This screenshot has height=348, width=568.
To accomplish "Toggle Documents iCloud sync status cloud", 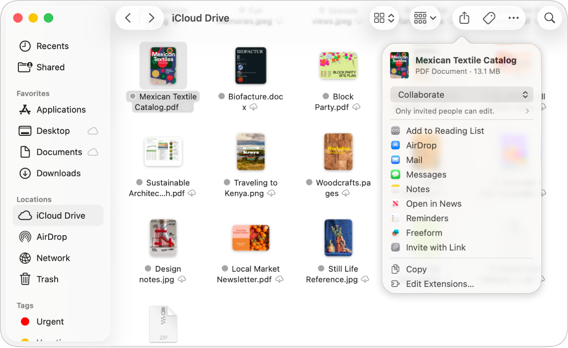I will (93, 152).
